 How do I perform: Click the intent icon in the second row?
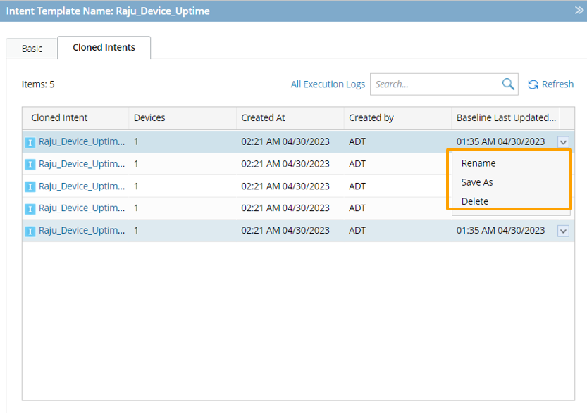click(30, 165)
